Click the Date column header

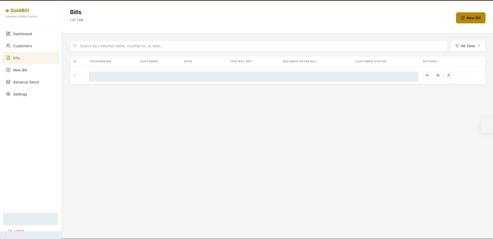pos(188,61)
